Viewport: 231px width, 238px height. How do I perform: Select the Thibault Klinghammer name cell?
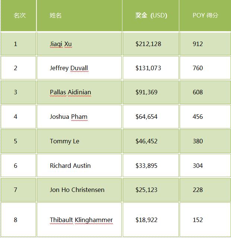coord(79,220)
